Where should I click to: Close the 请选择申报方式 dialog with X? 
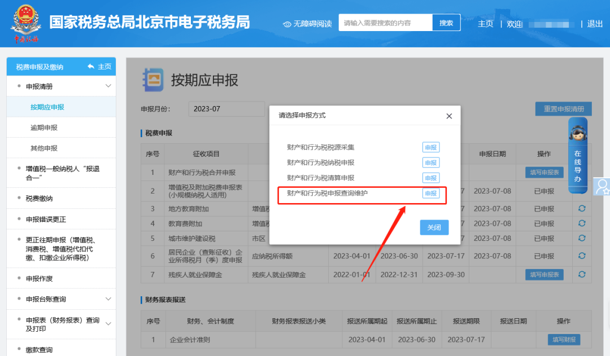pos(449,116)
